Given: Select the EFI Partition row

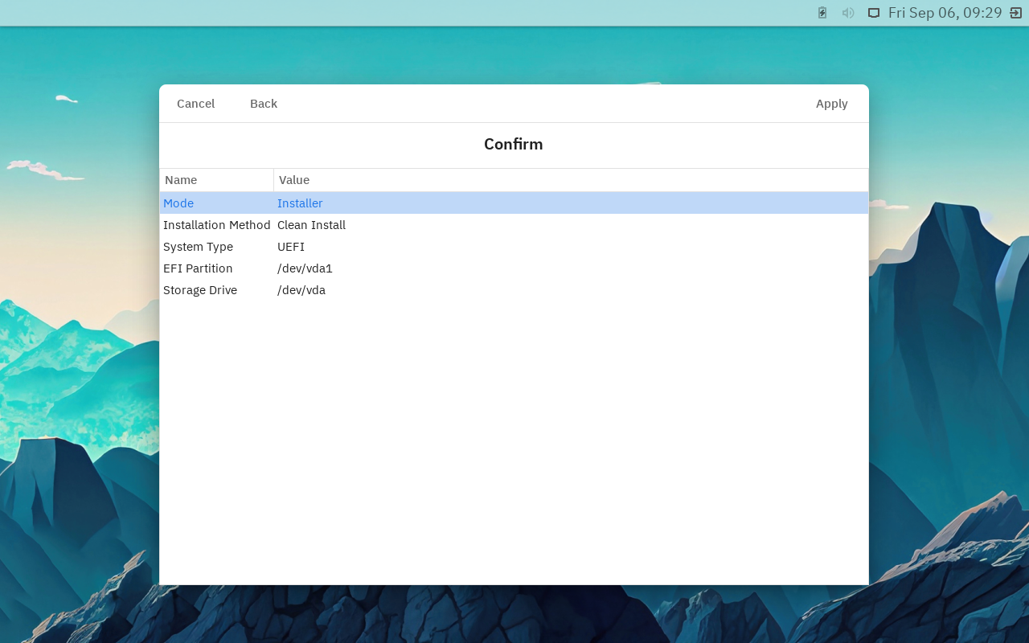Looking at the screenshot, I should tap(198, 268).
